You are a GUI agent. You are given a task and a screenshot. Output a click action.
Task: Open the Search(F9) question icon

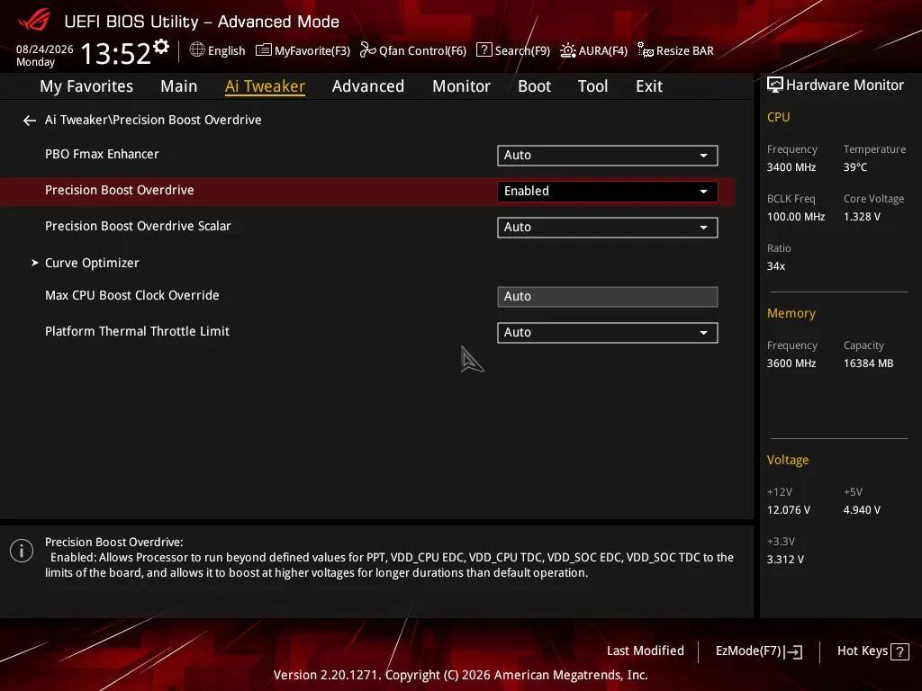coord(484,50)
